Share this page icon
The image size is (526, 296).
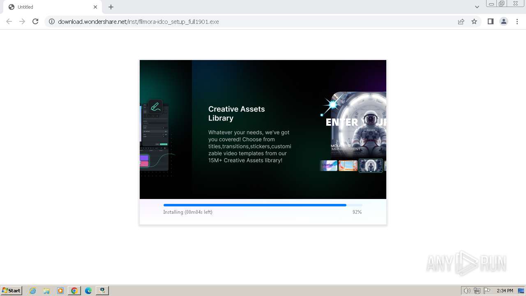click(461, 21)
